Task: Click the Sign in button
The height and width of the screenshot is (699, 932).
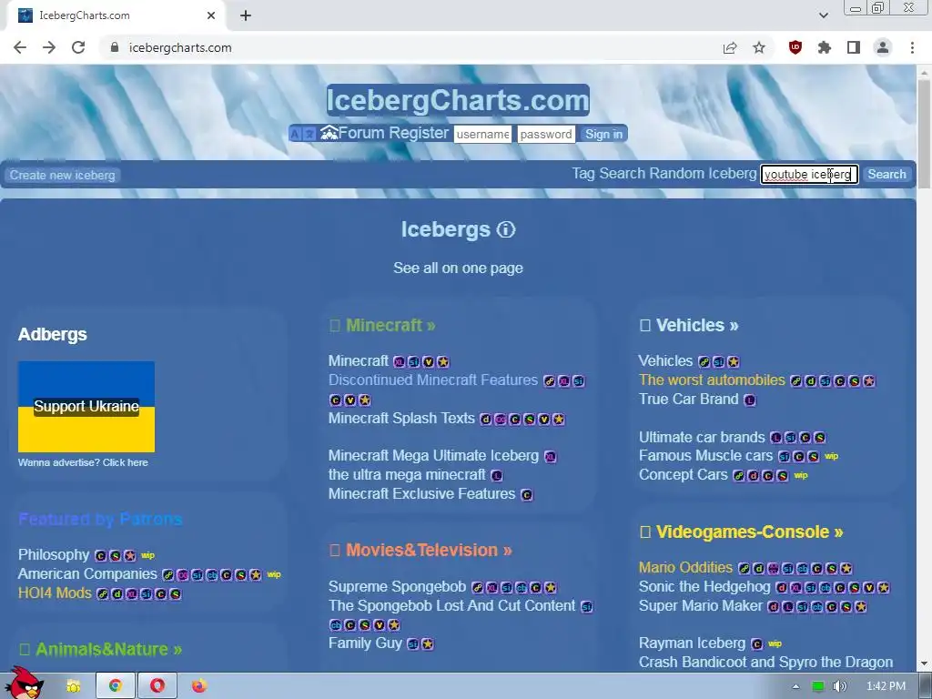Action: point(604,134)
